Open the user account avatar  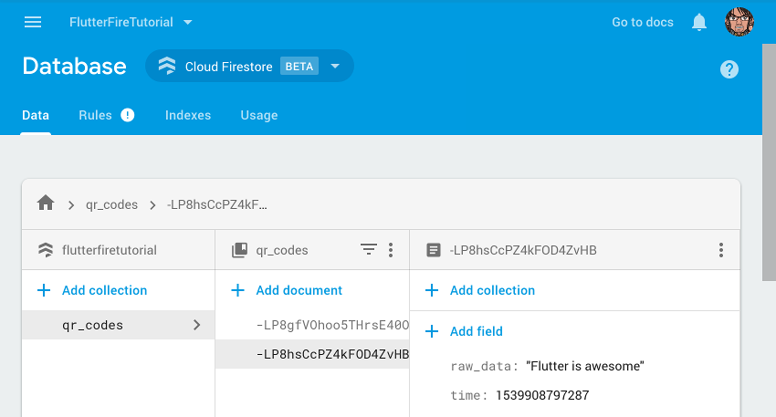(739, 22)
